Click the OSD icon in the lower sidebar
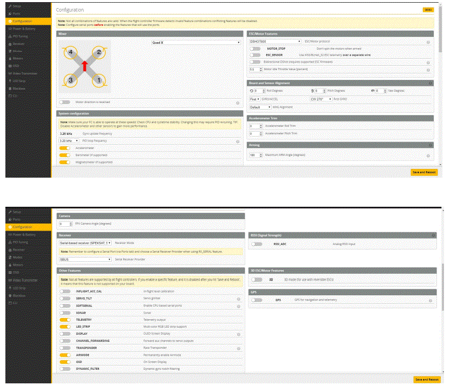The height and width of the screenshot is (392, 451). [x=10, y=272]
